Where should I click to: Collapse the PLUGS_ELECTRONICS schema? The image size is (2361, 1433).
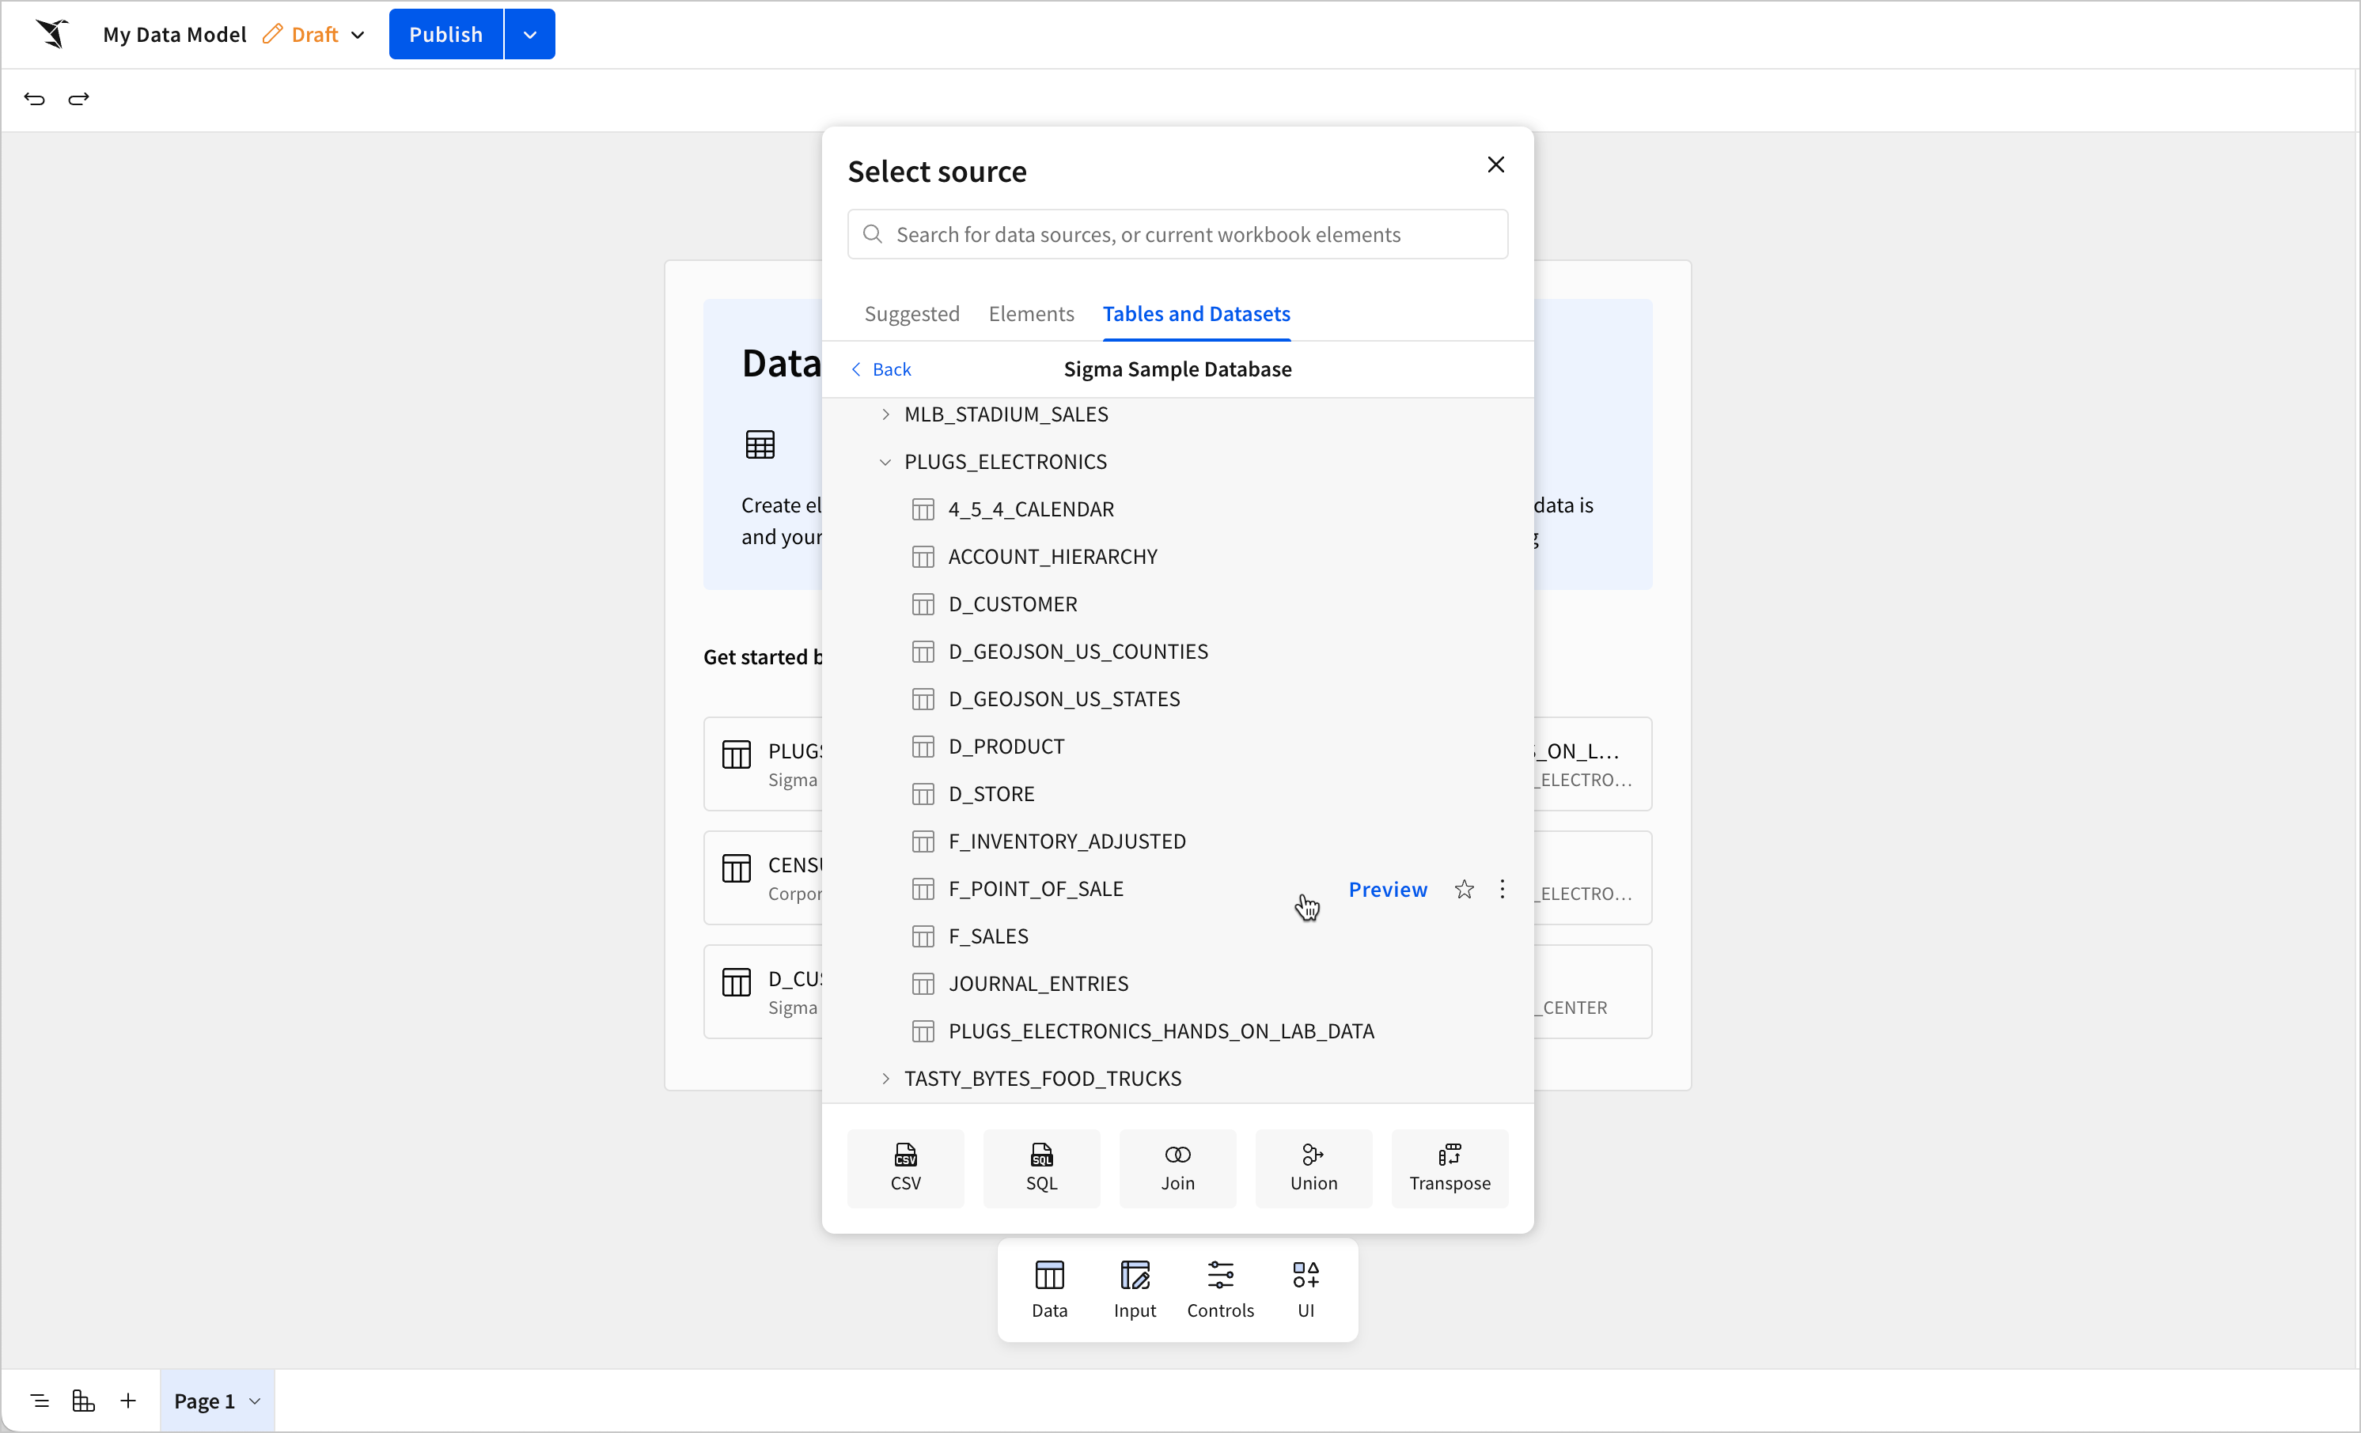tap(885, 462)
